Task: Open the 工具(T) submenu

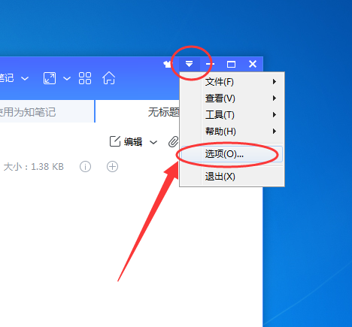Action: [x=232, y=115]
